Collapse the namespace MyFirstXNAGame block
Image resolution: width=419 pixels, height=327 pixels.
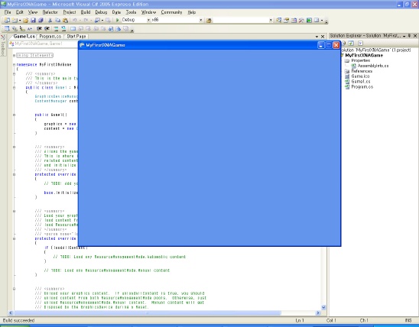point(15,65)
